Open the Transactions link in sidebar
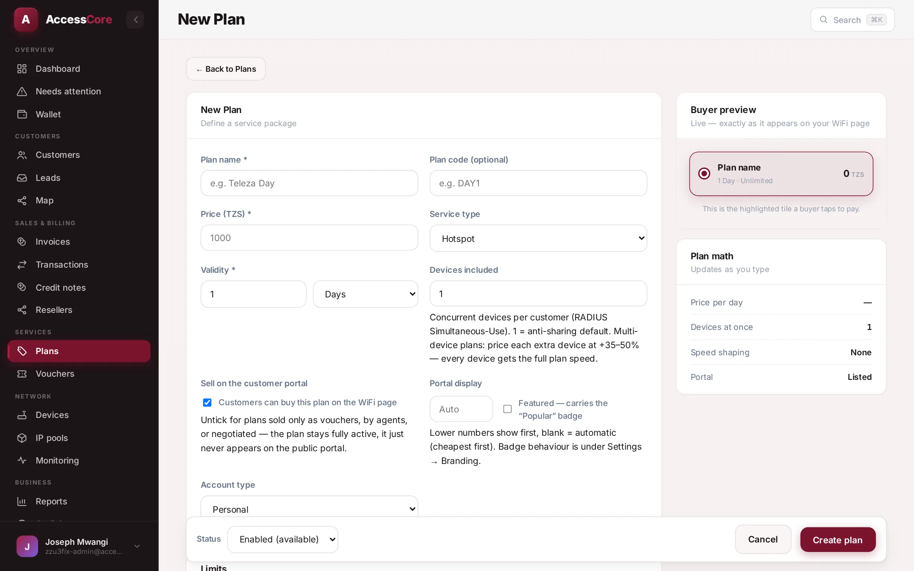The height and width of the screenshot is (571, 914). coord(79,264)
